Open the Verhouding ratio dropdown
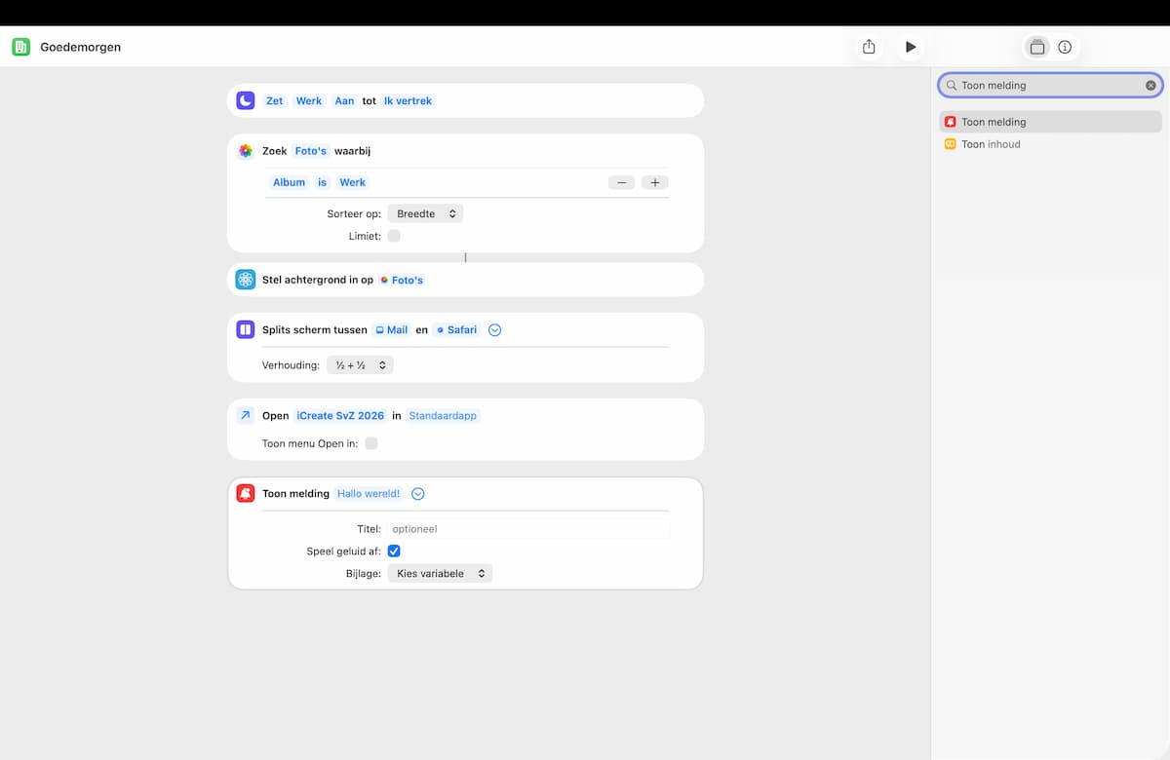The width and height of the screenshot is (1170, 760). (x=360, y=365)
